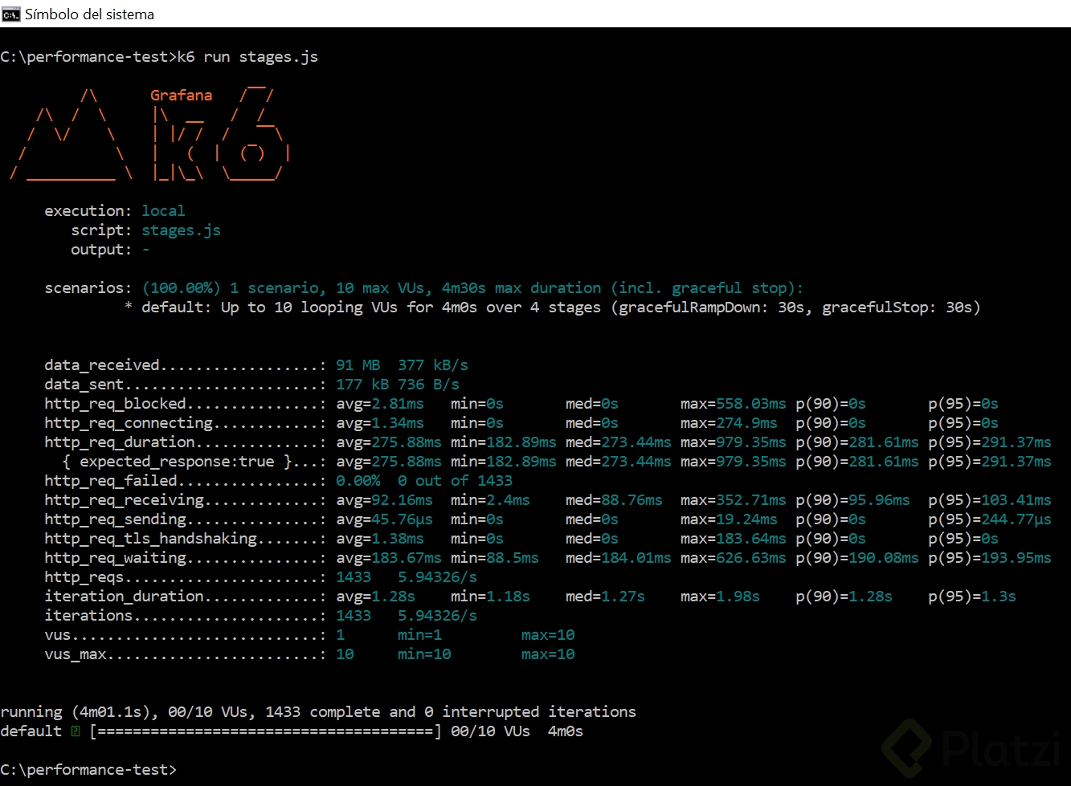Screen dimensions: 1071x786
Task: Select the "min=1.18s" value
Action: 490,597
